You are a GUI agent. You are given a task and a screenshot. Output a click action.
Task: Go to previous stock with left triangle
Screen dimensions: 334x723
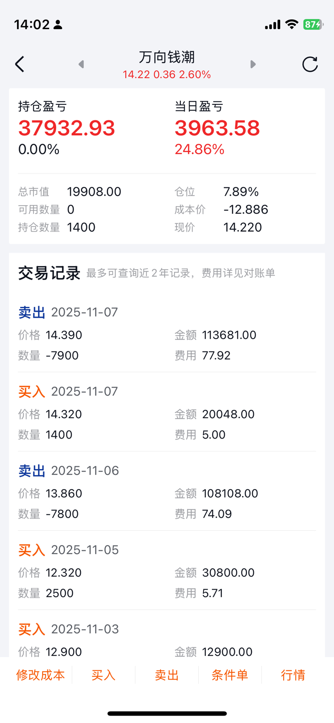[81, 64]
